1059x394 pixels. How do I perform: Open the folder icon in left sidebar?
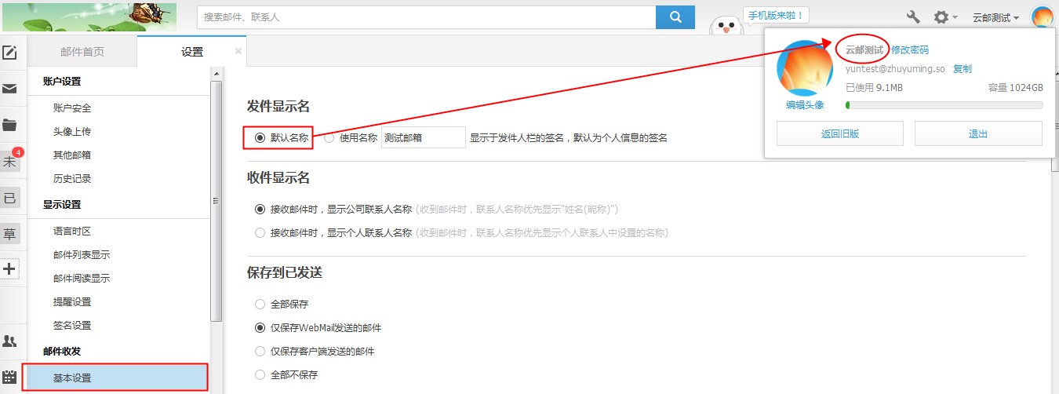pos(9,125)
